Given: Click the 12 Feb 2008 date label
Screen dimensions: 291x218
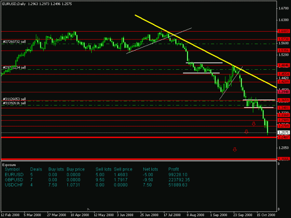Looking at the screenshot, I should (10, 215).
